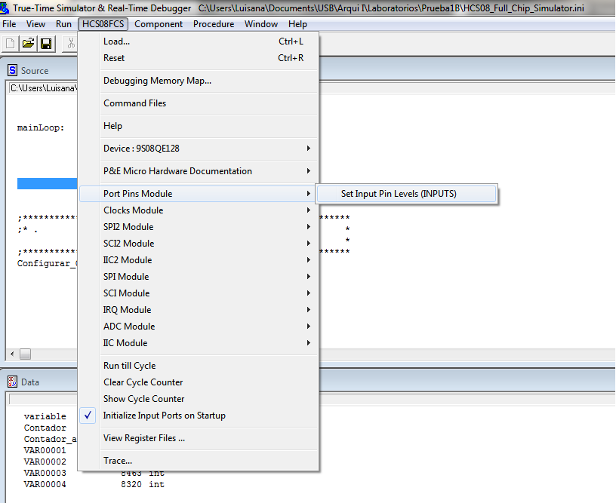The image size is (616, 503).
Task: Select Show Cycle Counter
Action: coord(143,399)
